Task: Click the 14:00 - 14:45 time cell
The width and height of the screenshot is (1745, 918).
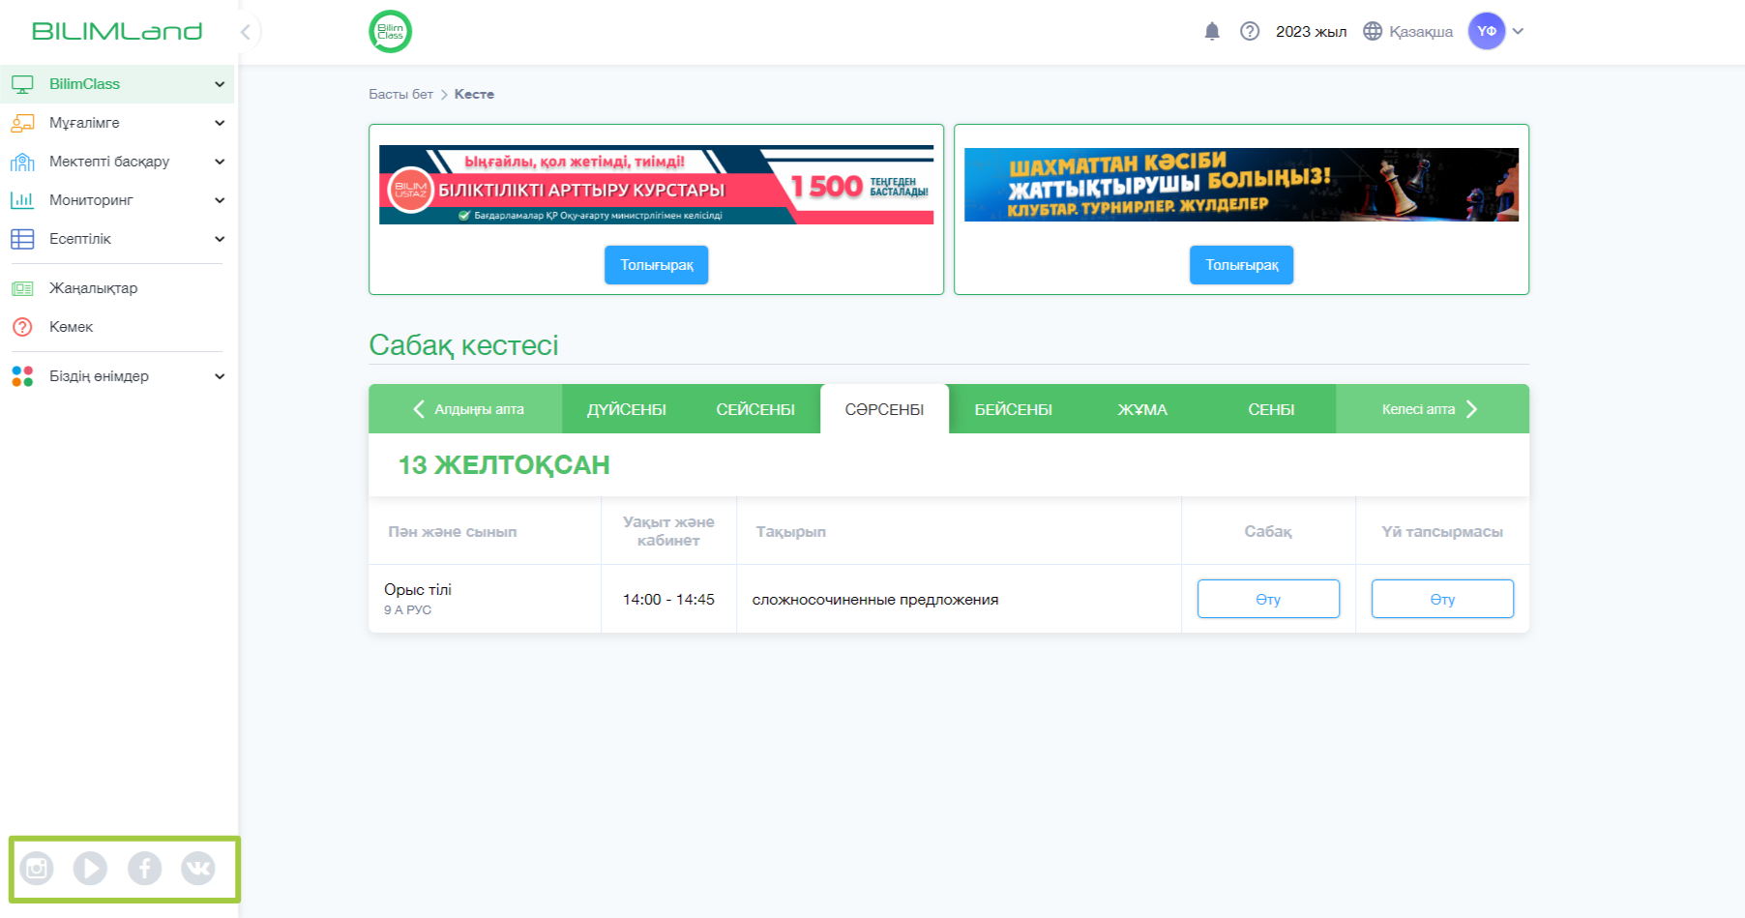Action: tap(668, 600)
